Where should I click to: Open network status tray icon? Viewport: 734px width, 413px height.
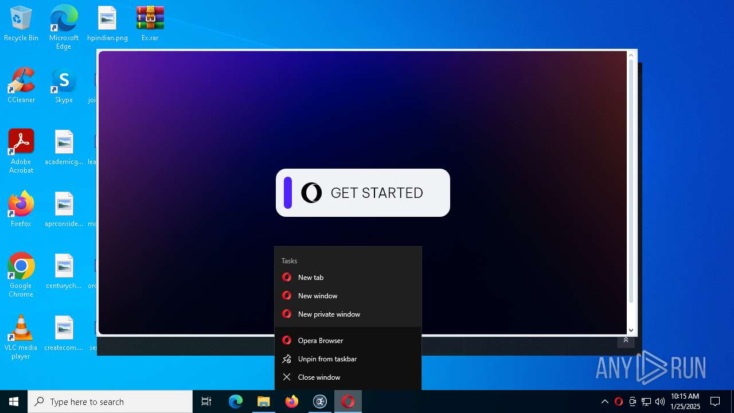pyautogui.click(x=646, y=402)
